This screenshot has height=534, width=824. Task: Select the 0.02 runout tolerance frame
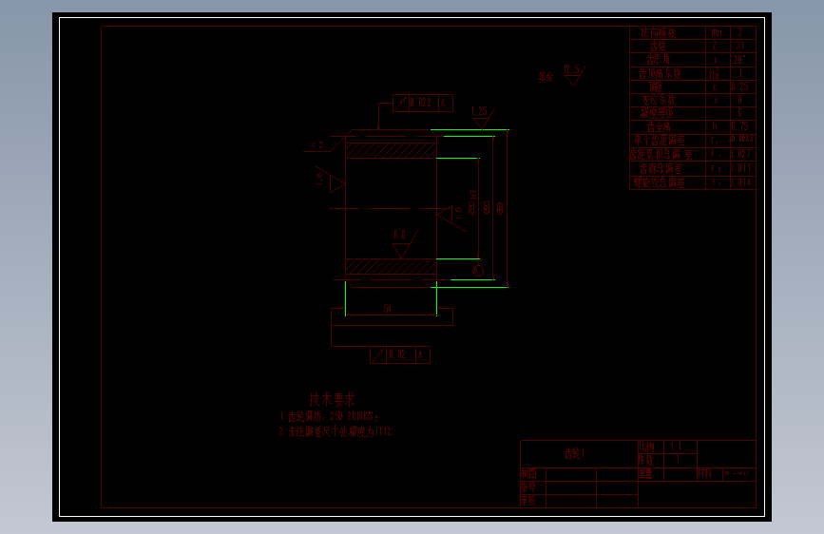tap(400, 354)
